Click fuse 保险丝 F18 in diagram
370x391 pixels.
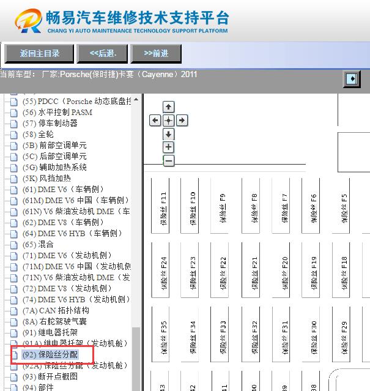click(341, 270)
